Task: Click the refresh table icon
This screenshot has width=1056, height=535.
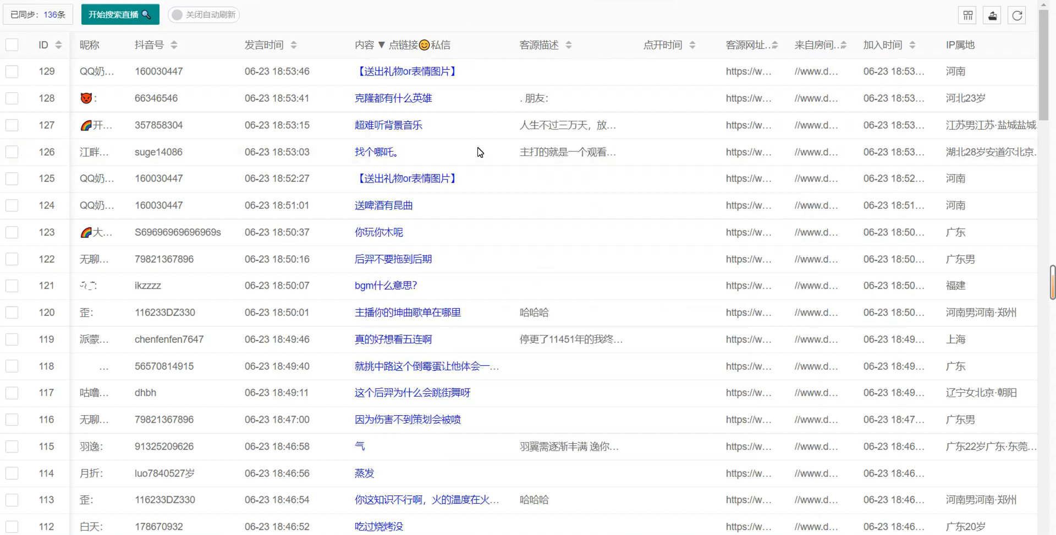Action: coord(1018,15)
